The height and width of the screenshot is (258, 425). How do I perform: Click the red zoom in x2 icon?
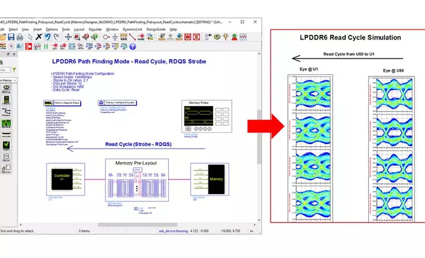86,37
